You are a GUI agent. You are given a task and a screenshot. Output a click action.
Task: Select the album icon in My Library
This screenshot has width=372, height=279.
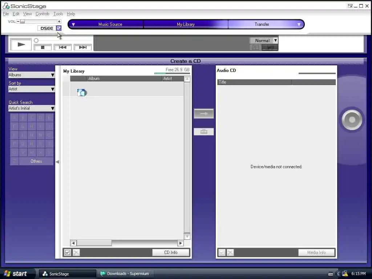pos(82,93)
